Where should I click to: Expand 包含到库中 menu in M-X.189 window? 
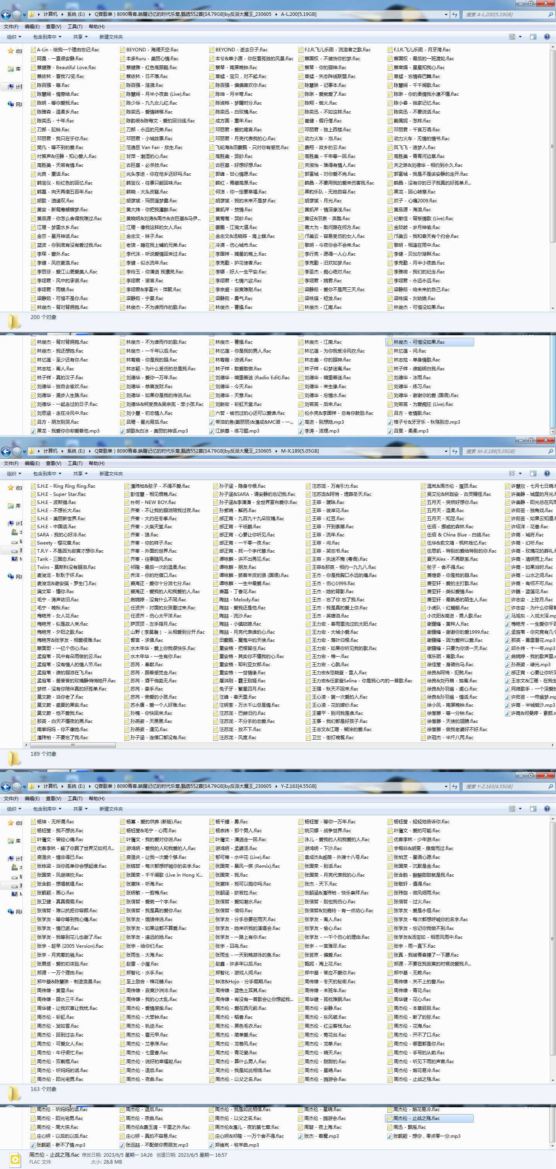tap(47, 473)
